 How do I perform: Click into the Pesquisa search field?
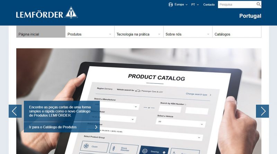point(236,4)
